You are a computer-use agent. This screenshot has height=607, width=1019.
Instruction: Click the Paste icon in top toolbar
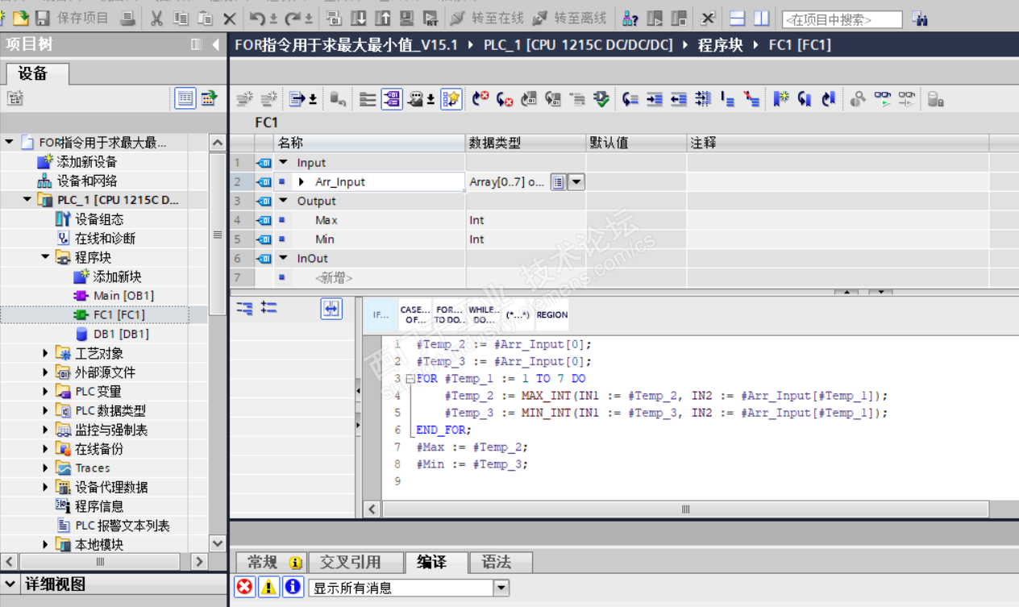206,18
